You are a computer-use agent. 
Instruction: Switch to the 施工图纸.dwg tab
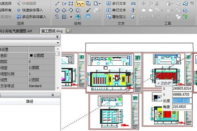52,31
